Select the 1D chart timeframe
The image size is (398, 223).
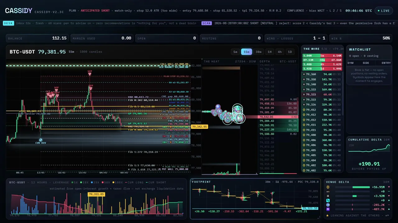[290, 52]
